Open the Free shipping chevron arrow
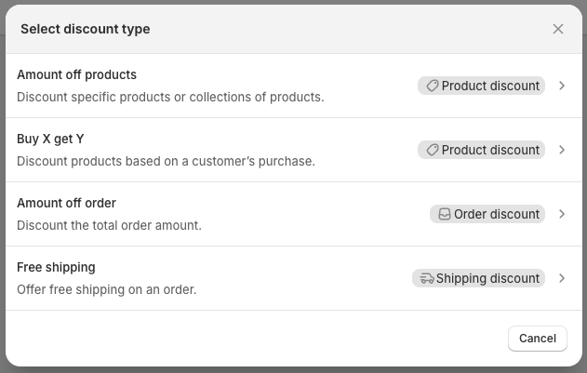This screenshot has width=587, height=373. (562, 278)
